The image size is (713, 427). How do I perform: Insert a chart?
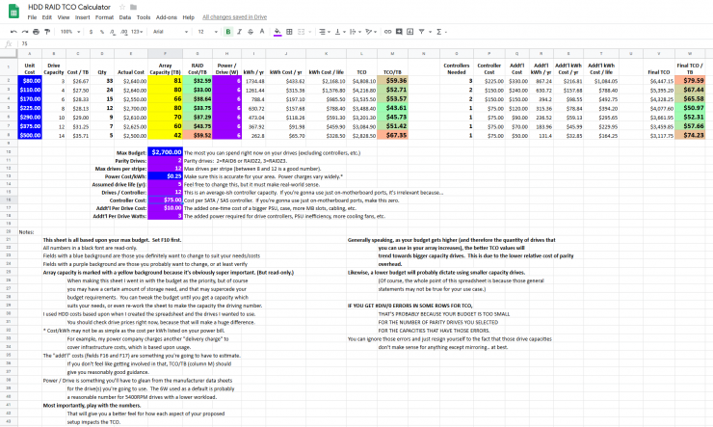click(410, 32)
